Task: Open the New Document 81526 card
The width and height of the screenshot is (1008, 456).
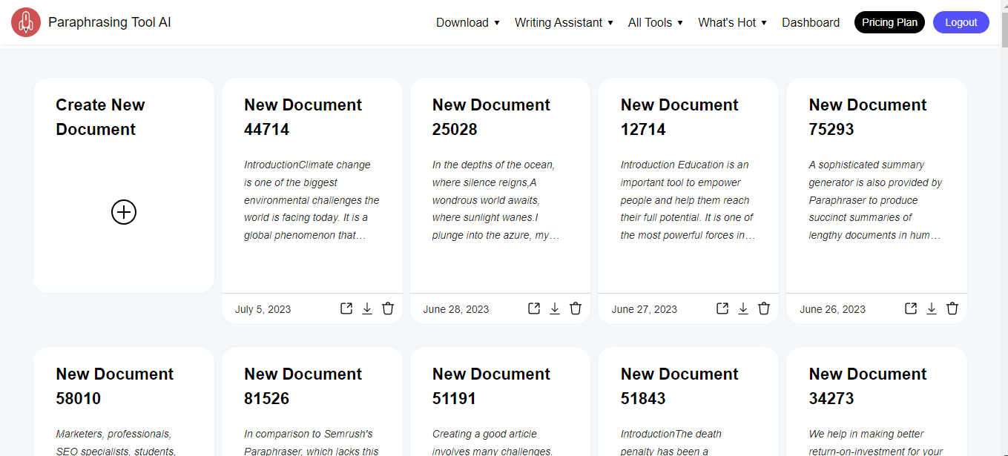Action: [x=312, y=402]
